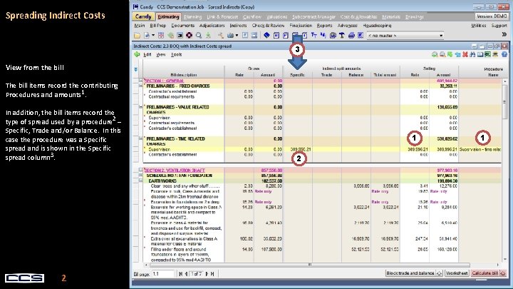Click the boxed P icon in toolbar
Screen dimensions: 513x289
tap(285, 36)
